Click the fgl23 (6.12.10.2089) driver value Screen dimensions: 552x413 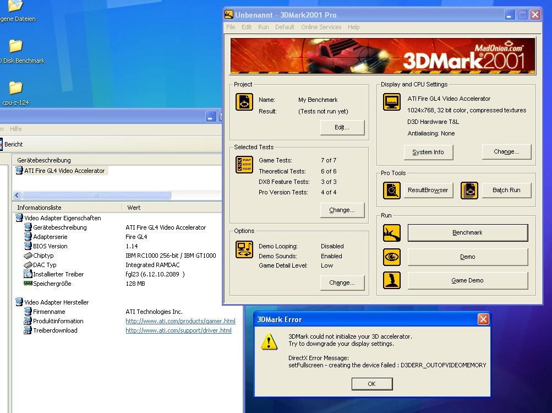point(155,274)
